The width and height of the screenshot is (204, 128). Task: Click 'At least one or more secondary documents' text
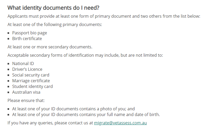50,47
